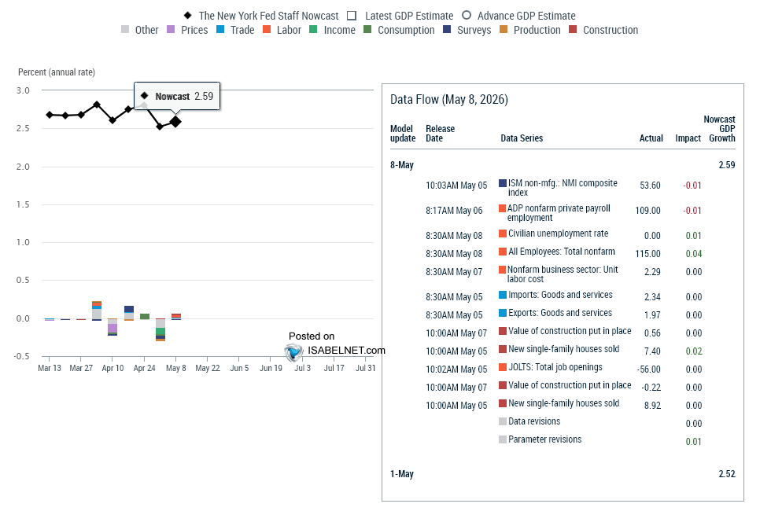Click the Latest GDP Estimate square legend marker
The image size is (760, 511).
[x=352, y=16]
